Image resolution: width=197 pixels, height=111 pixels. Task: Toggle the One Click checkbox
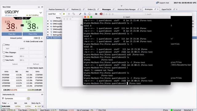tap(97, 110)
